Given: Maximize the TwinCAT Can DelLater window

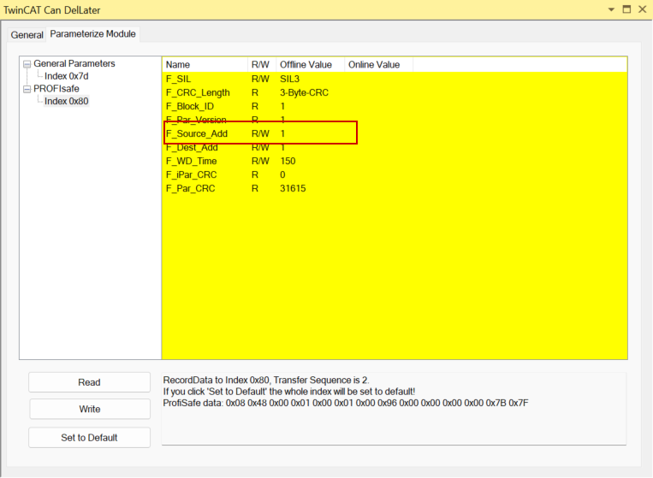Looking at the screenshot, I should (x=626, y=9).
